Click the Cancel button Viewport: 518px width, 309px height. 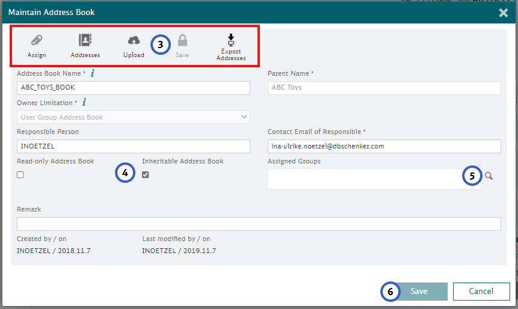click(x=481, y=291)
